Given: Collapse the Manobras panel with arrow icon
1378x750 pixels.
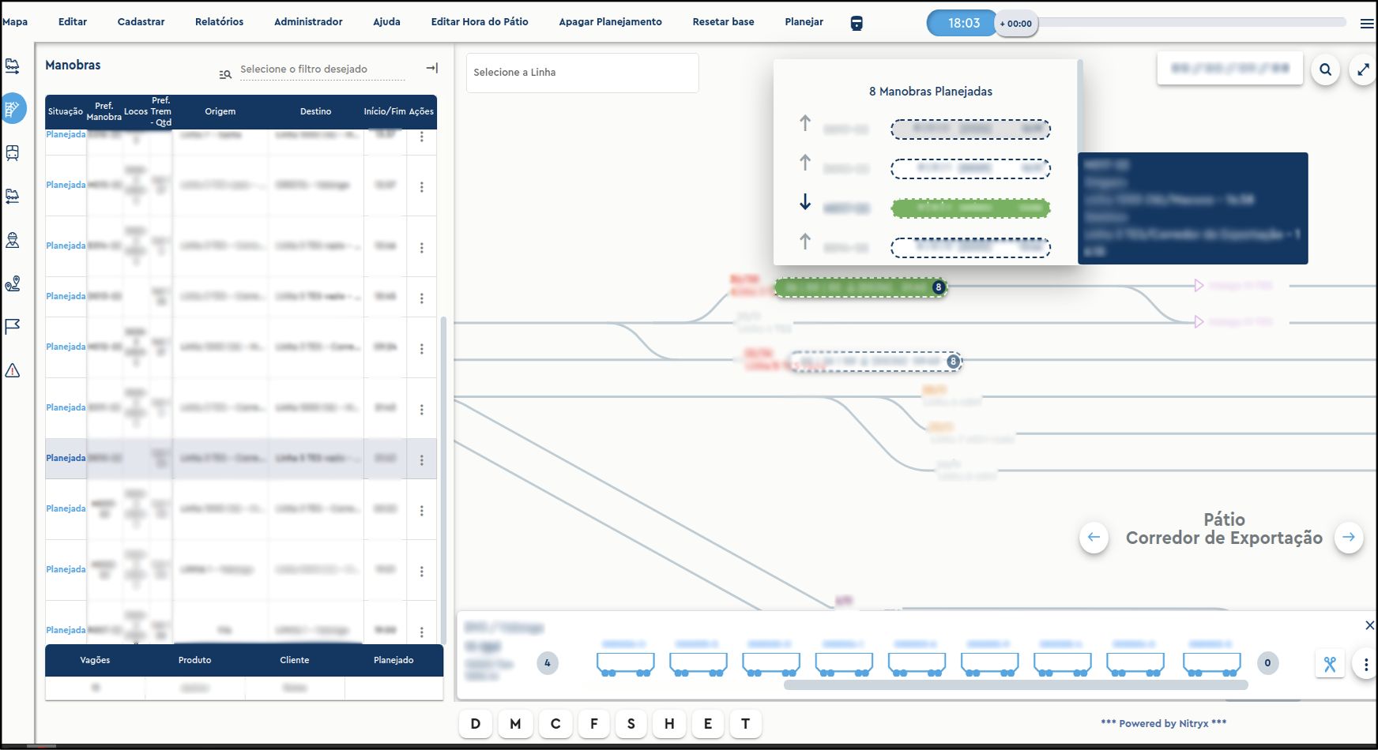Looking at the screenshot, I should click(431, 69).
